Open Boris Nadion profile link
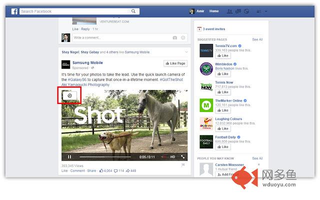The image size is (320, 200). (224, 68)
